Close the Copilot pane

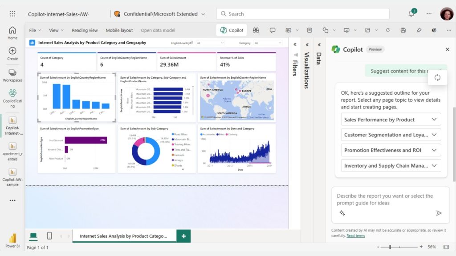point(447,49)
